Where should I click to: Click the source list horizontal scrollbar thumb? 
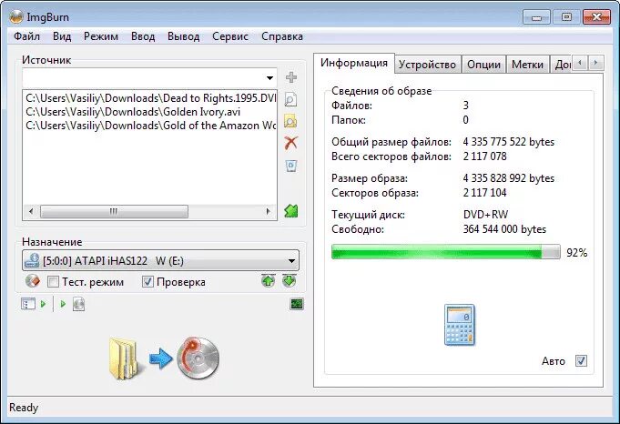tap(114, 211)
